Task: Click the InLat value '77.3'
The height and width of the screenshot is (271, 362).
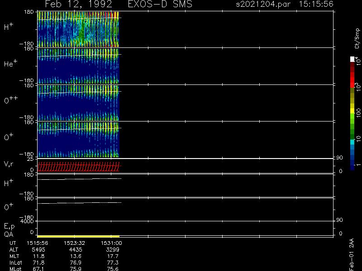Action: coord(113,262)
